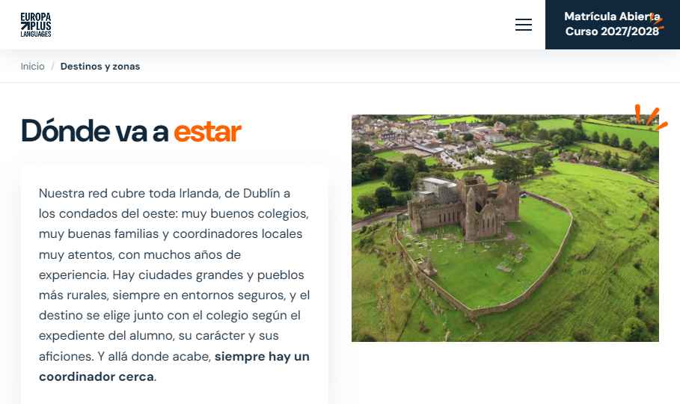Viewport: 680px width, 404px height.
Task: Open the hamburger navigation menu
Action: coord(524,25)
